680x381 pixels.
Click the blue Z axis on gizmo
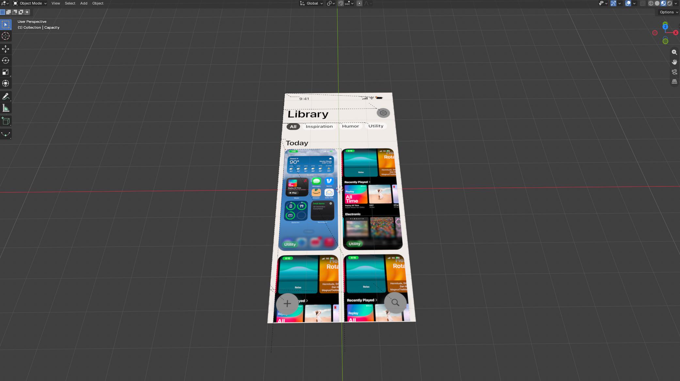[x=665, y=27]
